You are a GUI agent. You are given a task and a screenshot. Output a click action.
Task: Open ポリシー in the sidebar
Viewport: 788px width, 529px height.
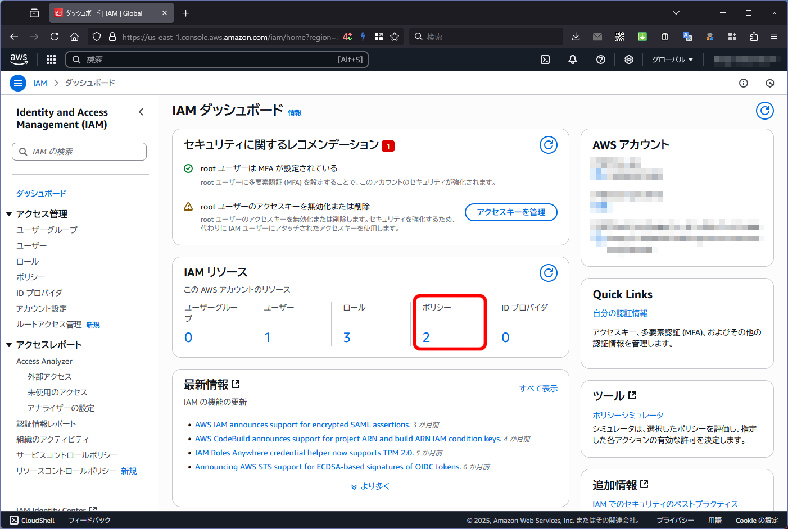31,277
